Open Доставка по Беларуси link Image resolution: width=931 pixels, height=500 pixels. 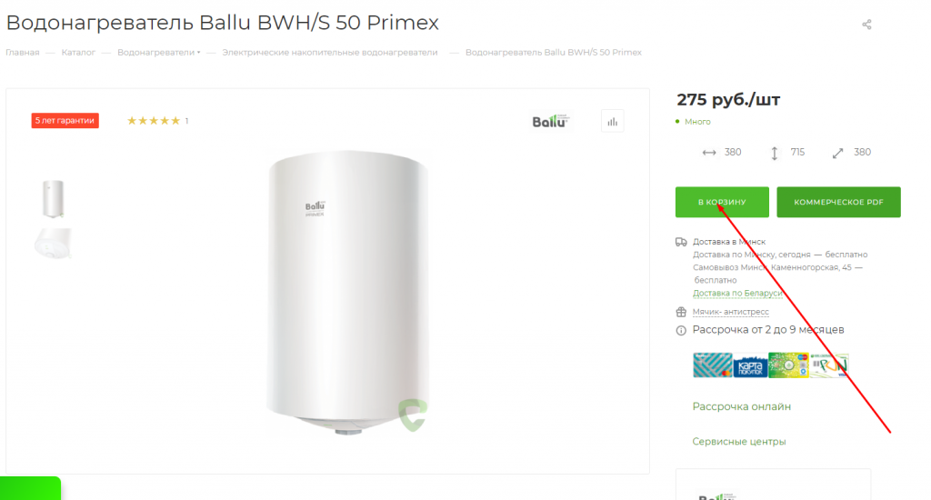tap(737, 294)
